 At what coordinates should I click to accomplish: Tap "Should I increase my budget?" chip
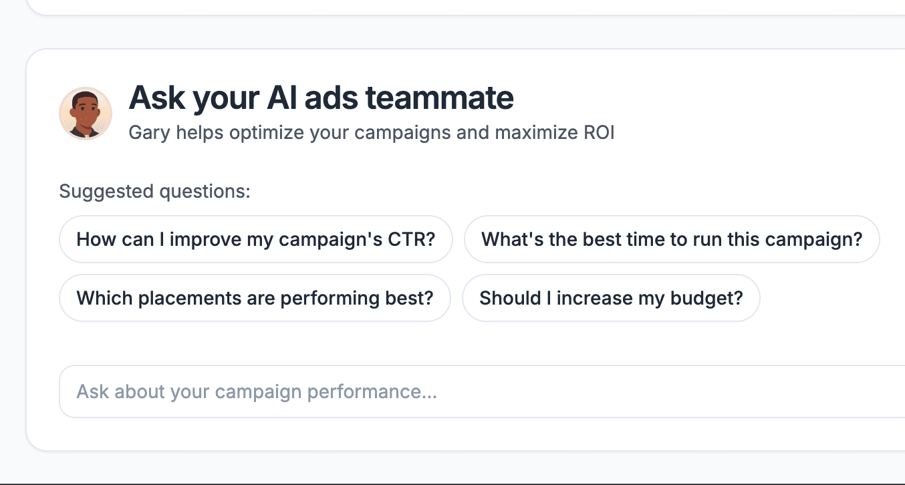coord(611,298)
